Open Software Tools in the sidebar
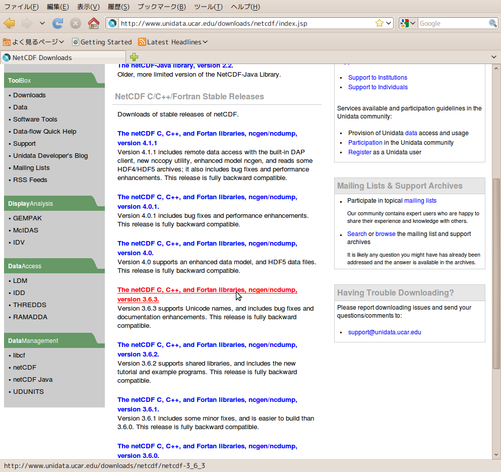The width and height of the screenshot is (501, 472). 35,120
